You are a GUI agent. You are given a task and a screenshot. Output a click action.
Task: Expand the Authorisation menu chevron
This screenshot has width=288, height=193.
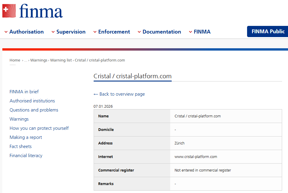6,32
